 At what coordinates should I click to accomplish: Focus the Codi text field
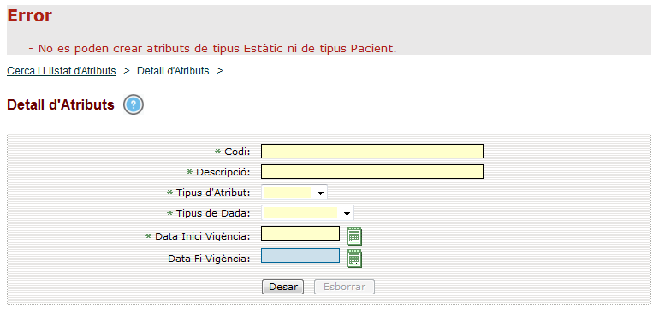click(372, 151)
